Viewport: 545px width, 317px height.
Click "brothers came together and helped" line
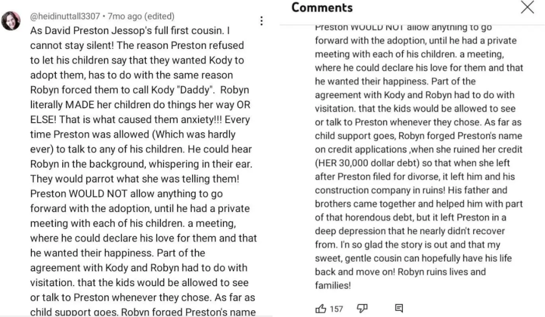[419, 203]
